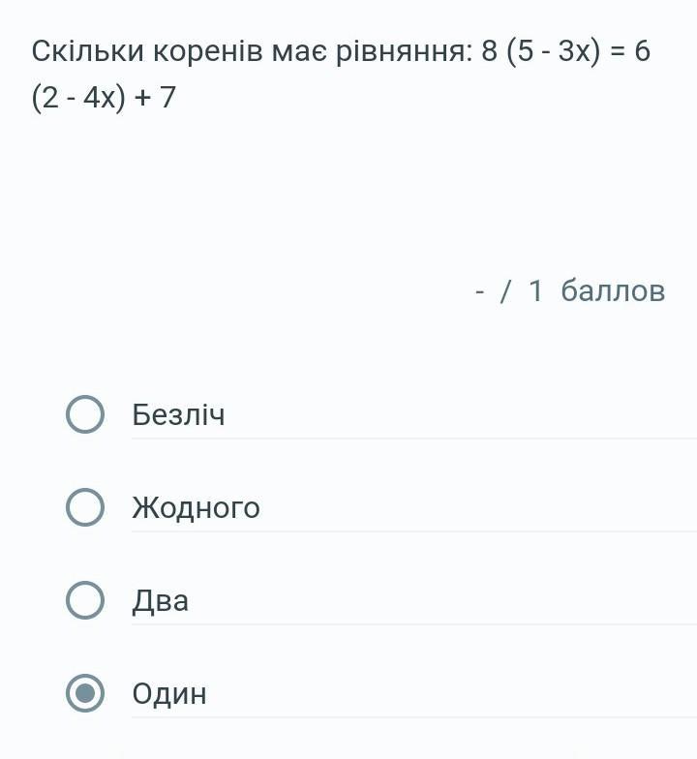Click the selected Один radio button
The width and height of the screenshot is (697, 759).
(x=85, y=693)
